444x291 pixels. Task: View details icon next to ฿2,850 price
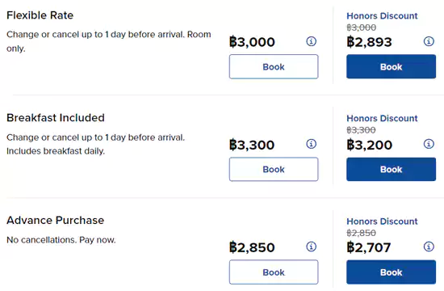pos(311,247)
